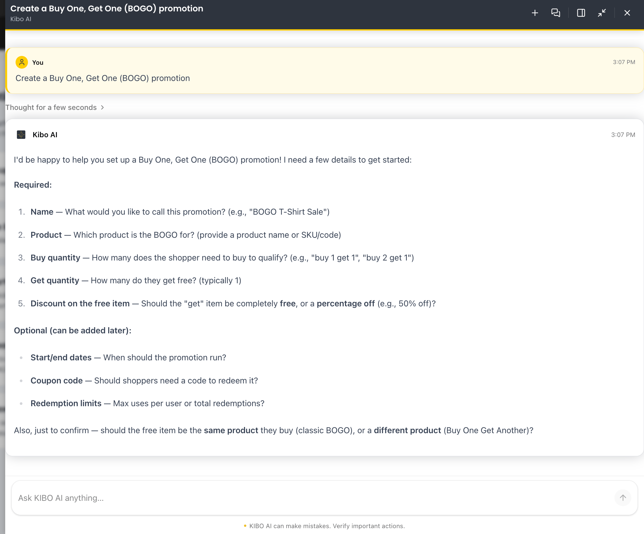Viewport: 644px width, 534px height.
Task: Click the 'Product' list item text
Action: [186, 235]
